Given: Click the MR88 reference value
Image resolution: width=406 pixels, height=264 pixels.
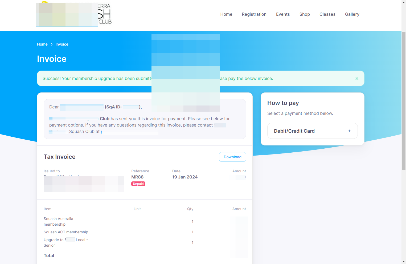Looking at the screenshot, I should [x=137, y=177].
